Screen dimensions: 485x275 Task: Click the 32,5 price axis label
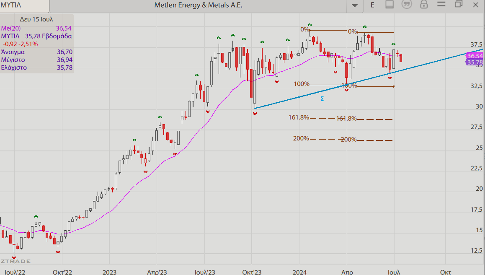(476, 86)
